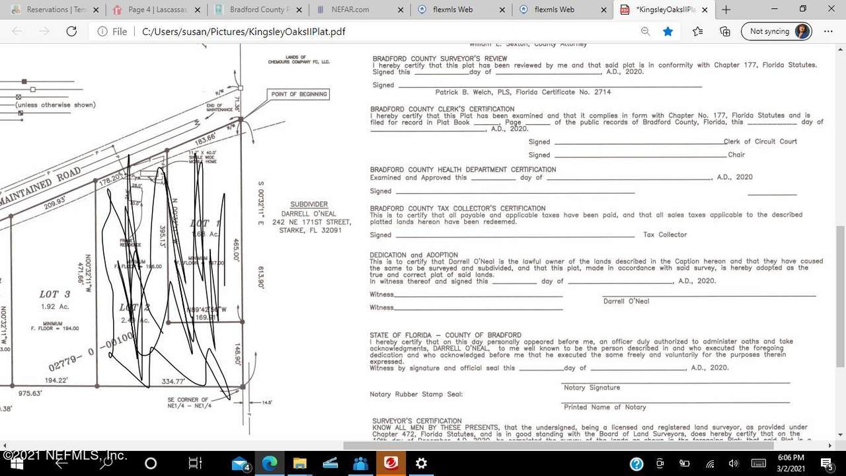Open the volume speaker tray icon

[x=733, y=463]
